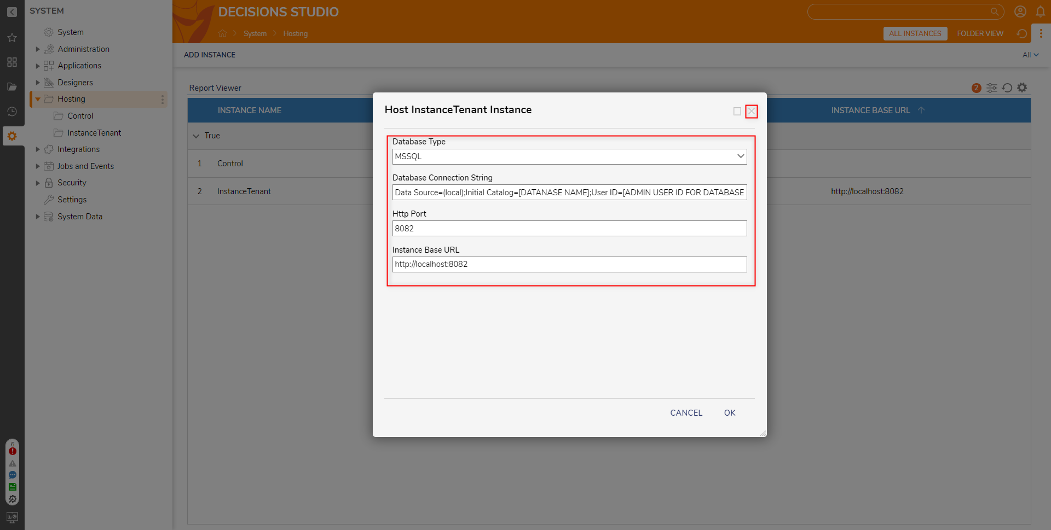Viewport: 1051px width, 530px height.
Task: Click the http://localhost:8082 table cell
Action: coord(867,191)
